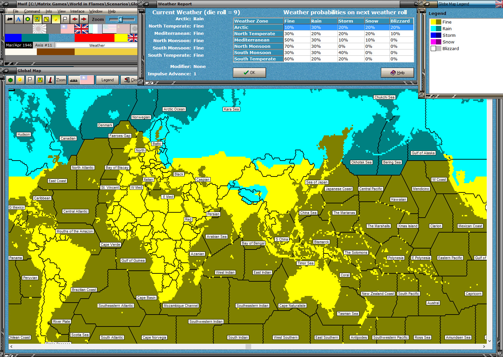Click the Snow color swatch in the legend

(436, 42)
